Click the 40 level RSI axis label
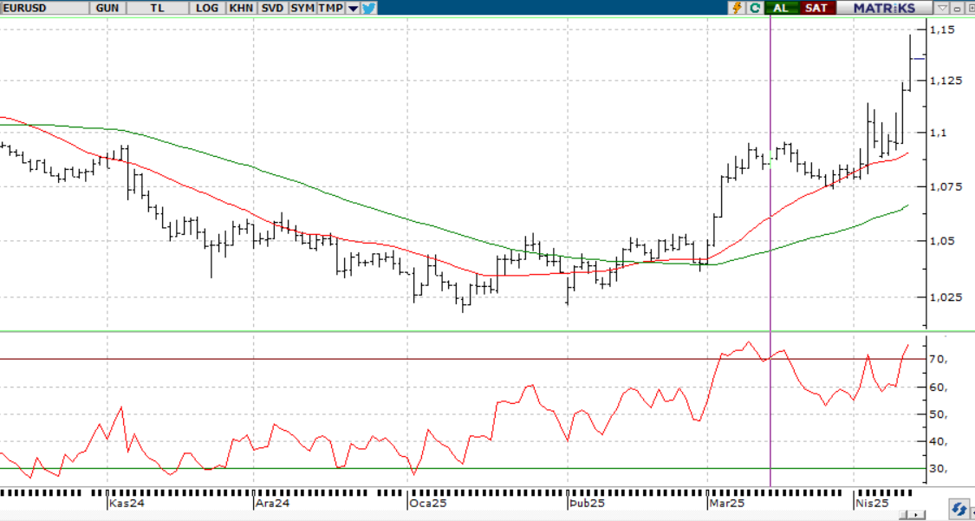Viewport: 975px width, 521px height. [939, 442]
